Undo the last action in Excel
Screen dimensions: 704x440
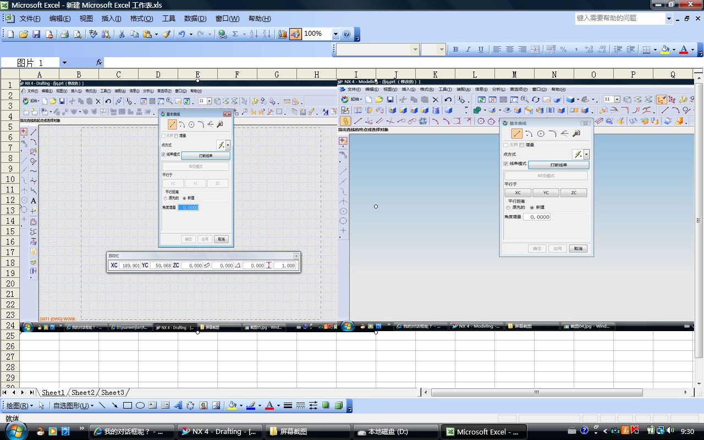point(182,34)
